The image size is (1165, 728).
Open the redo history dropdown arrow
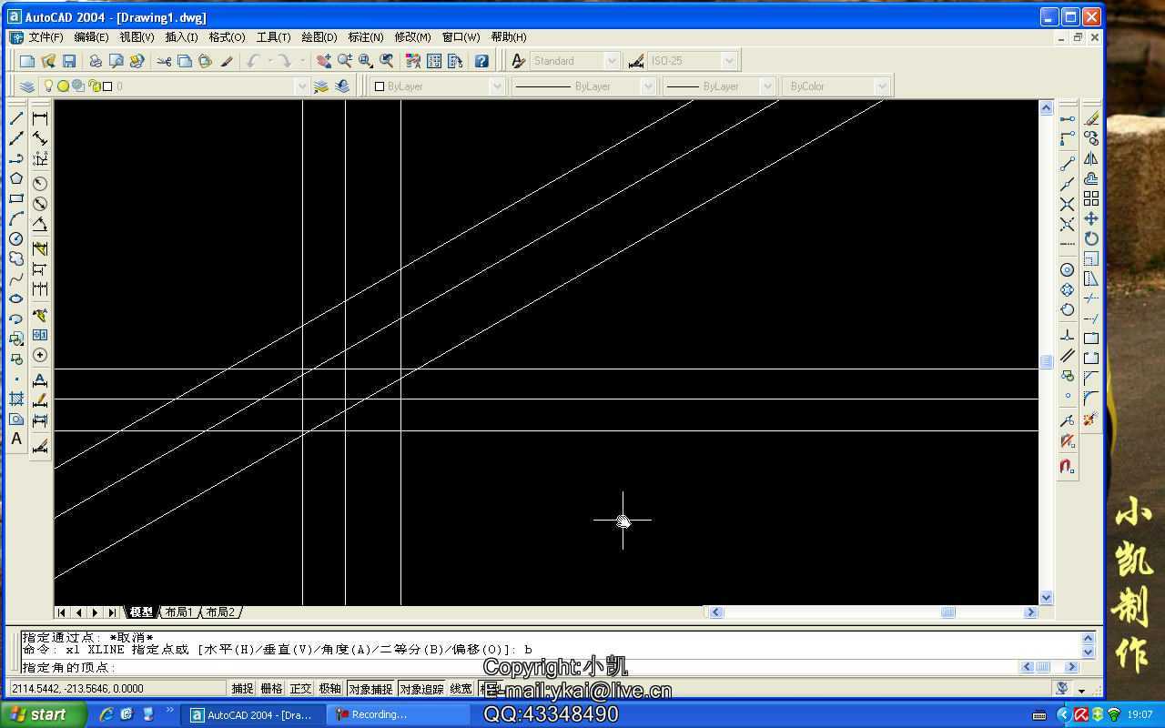pos(302,61)
